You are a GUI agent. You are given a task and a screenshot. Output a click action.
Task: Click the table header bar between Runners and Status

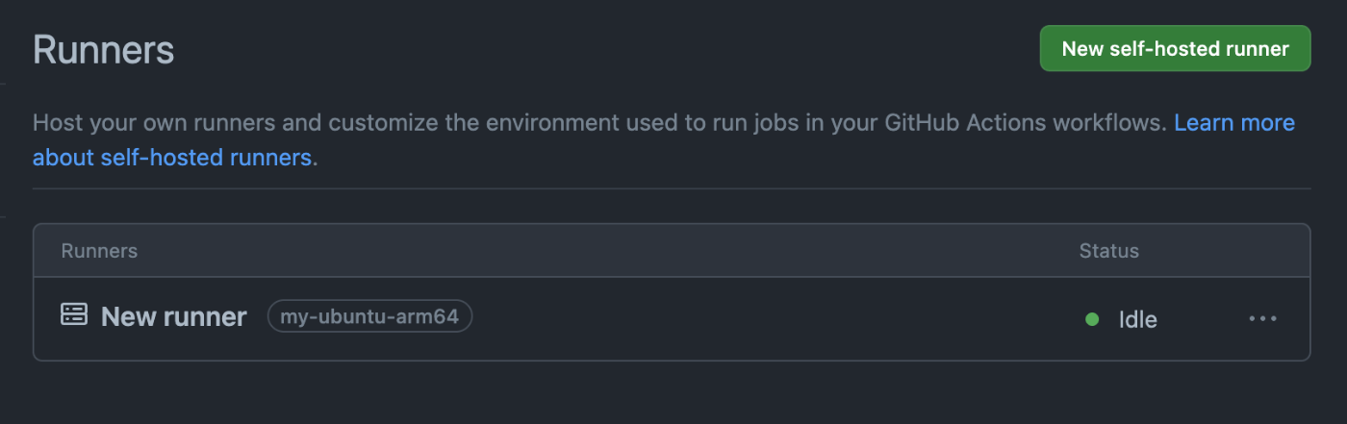click(x=606, y=251)
